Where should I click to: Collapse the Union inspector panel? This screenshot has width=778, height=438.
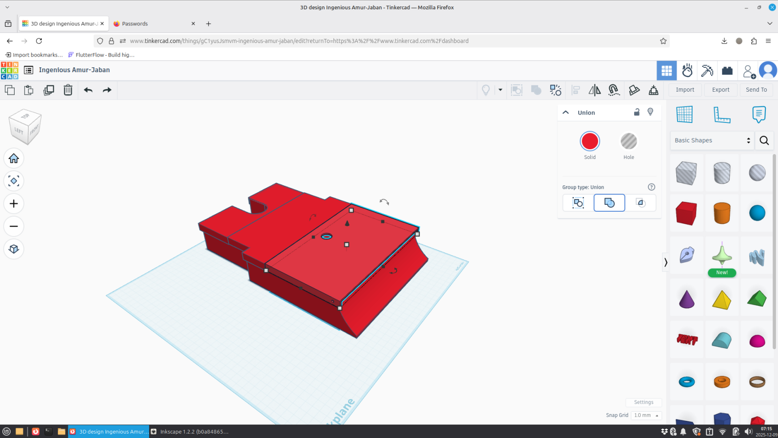click(x=565, y=113)
